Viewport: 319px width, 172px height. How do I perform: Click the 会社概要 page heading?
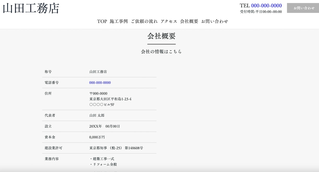tap(161, 36)
